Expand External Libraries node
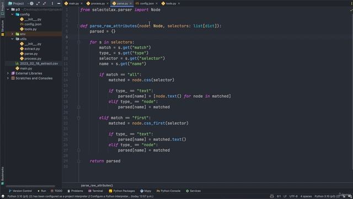353x199 pixels. click(8, 73)
